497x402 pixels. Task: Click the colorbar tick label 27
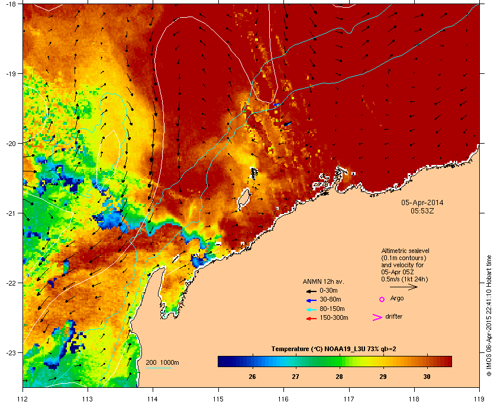point(295,377)
